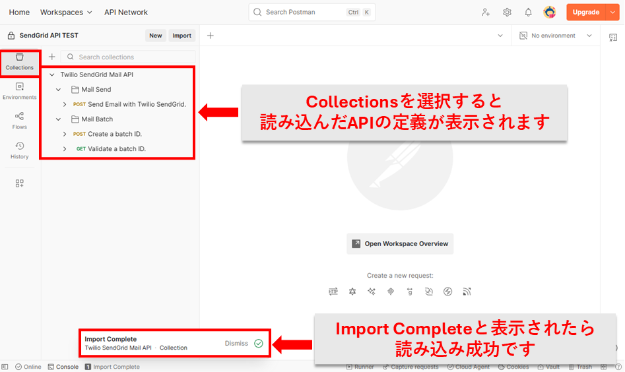Click the plus icon to create collection
The height and width of the screenshot is (372, 625).
pos(52,57)
